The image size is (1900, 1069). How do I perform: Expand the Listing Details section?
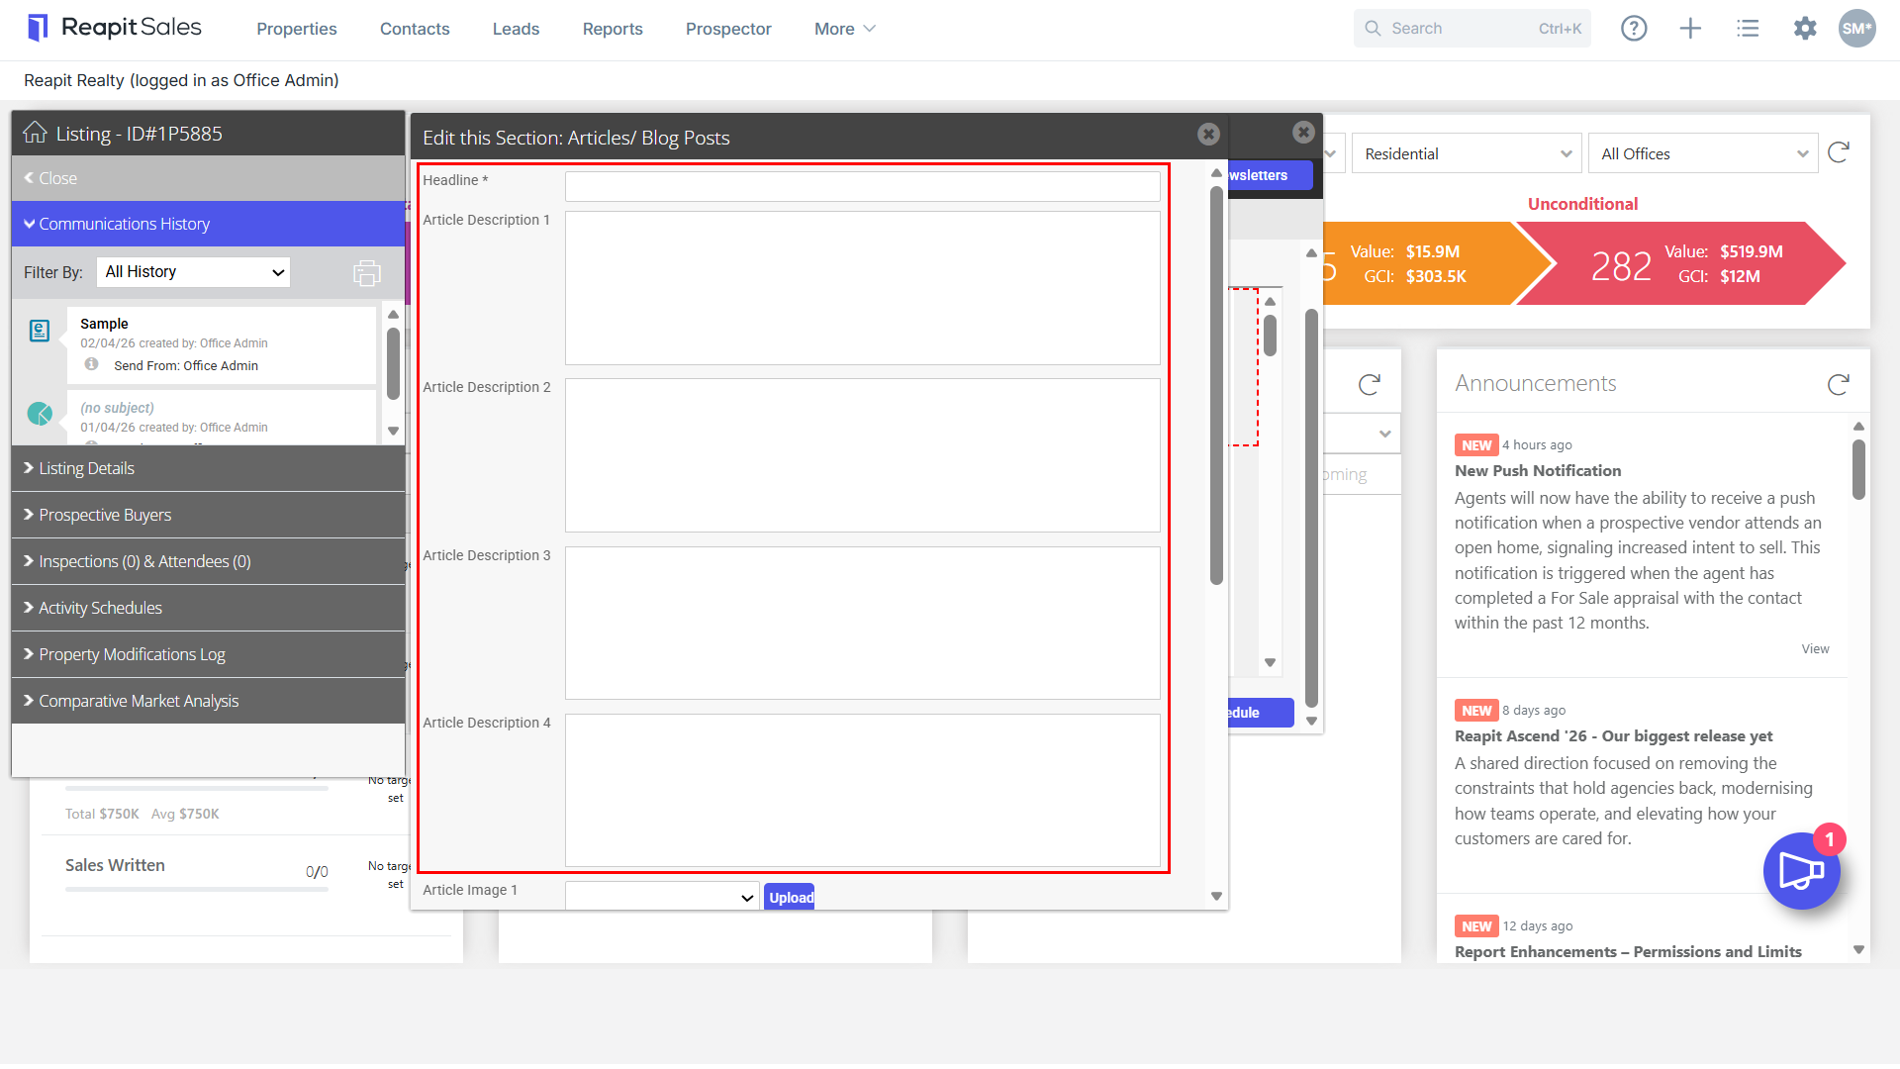[x=209, y=468]
